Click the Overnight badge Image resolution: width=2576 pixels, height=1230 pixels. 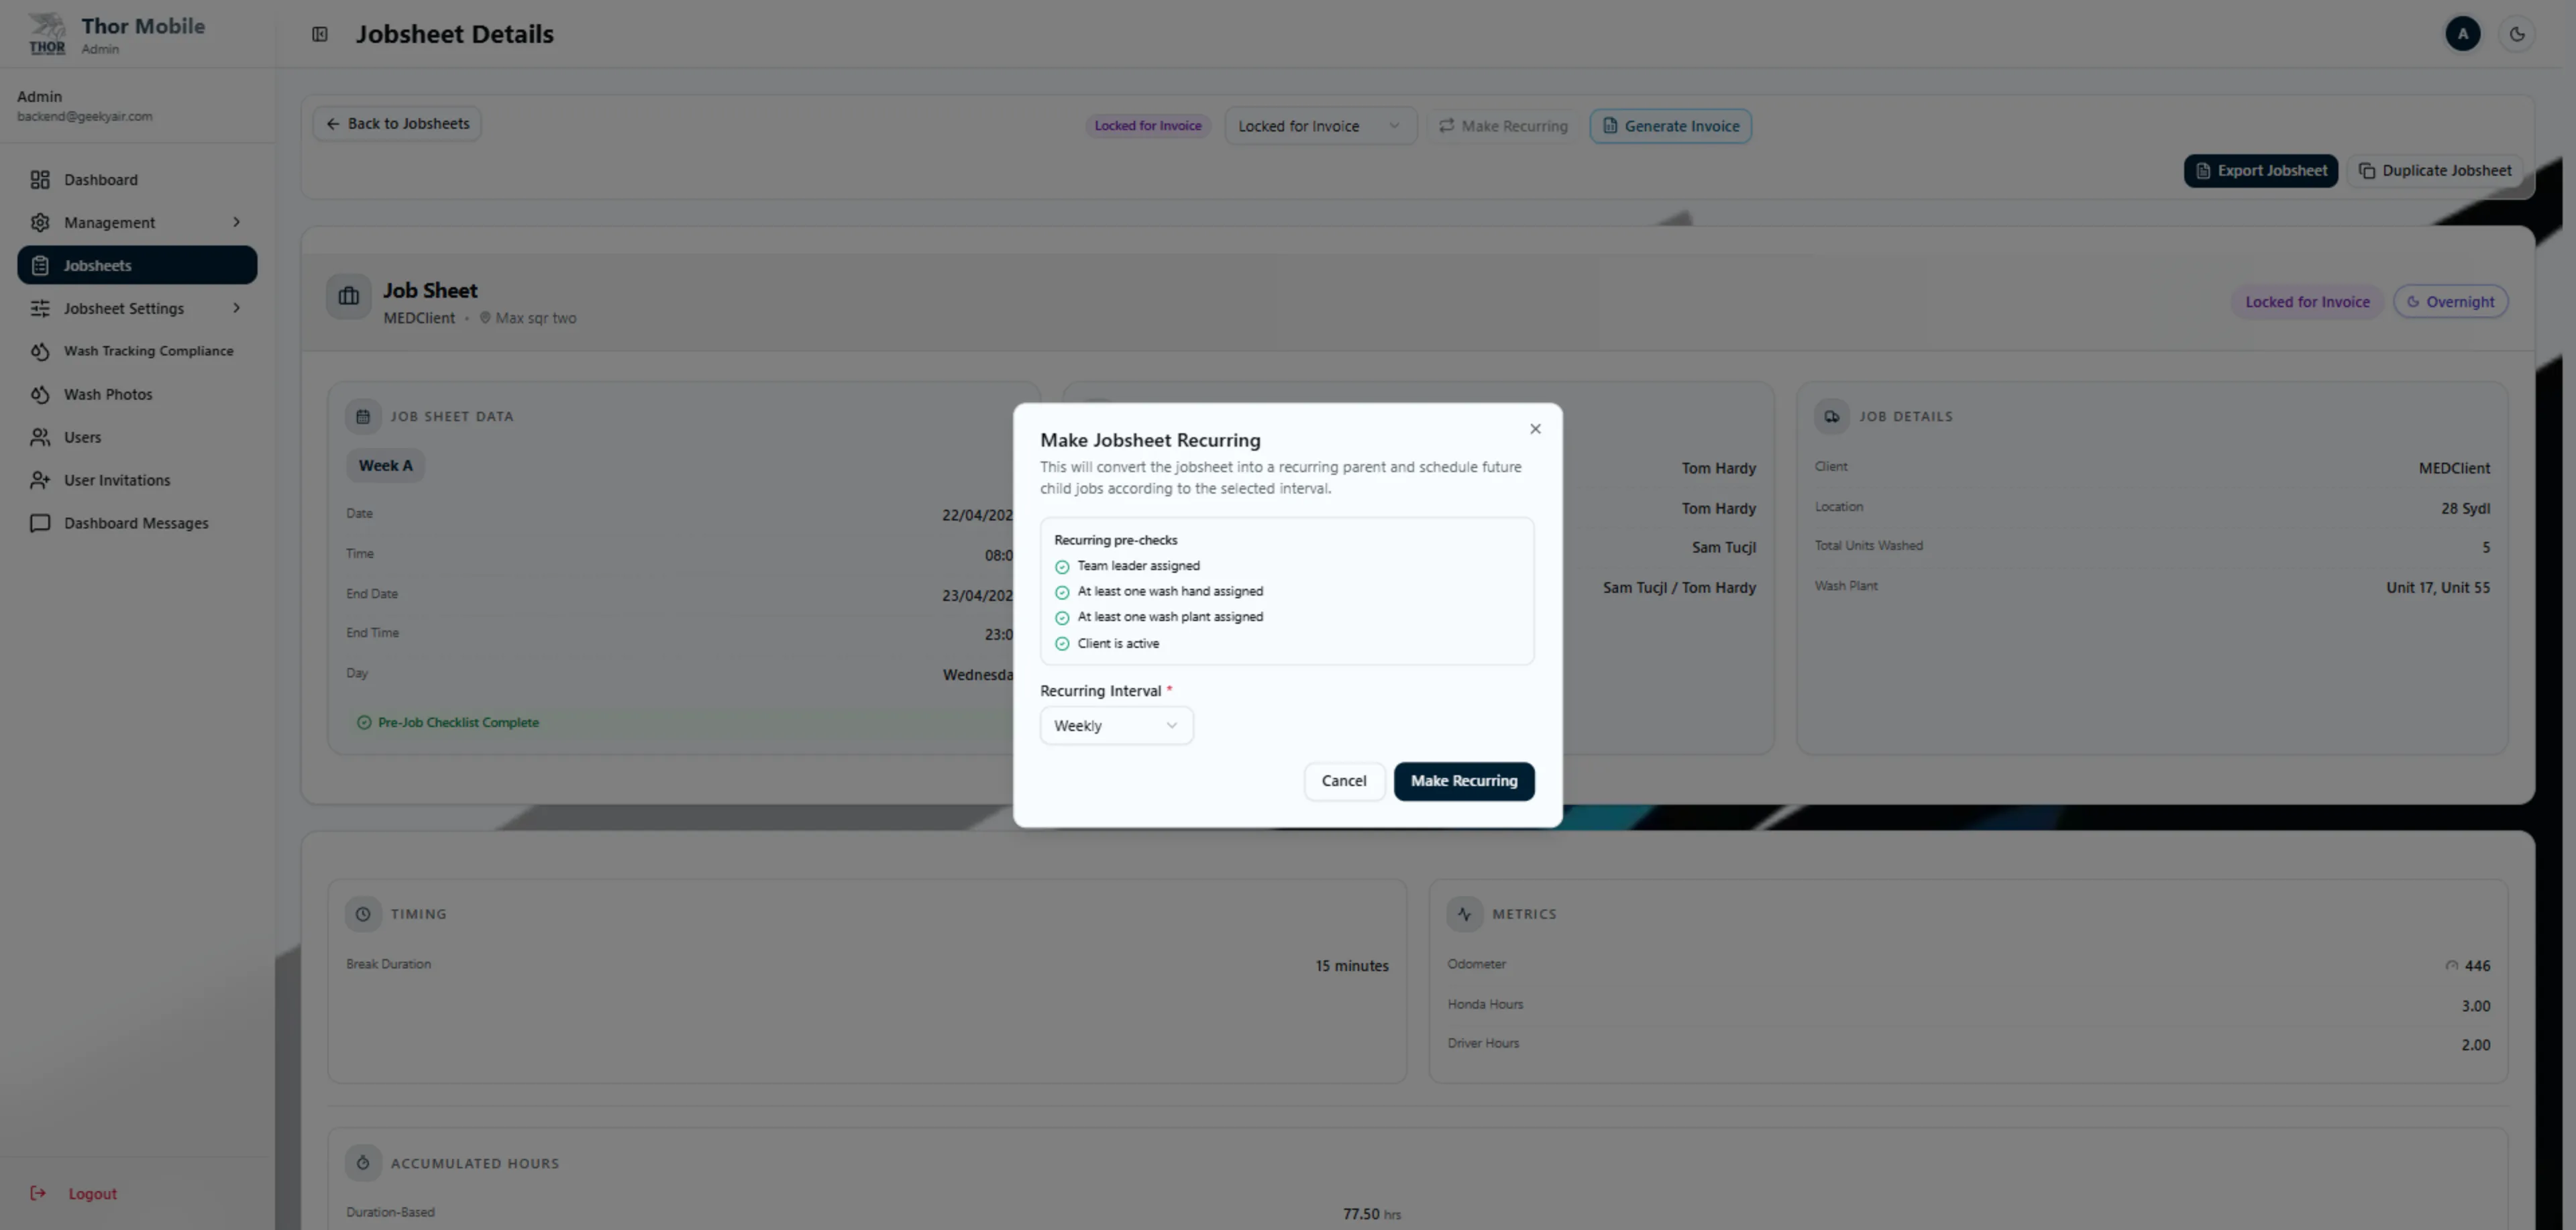[x=2450, y=302]
